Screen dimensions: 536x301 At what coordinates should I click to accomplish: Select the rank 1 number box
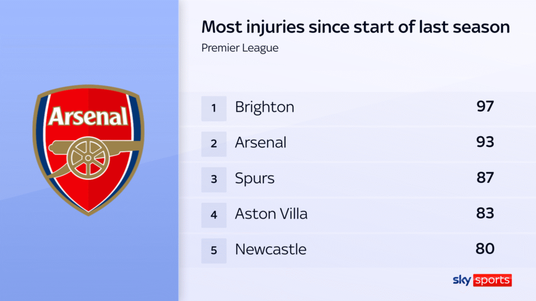tap(214, 108)
